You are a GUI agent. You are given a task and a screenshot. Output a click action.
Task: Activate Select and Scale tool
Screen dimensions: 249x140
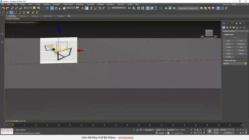click(x=60, y=8)
